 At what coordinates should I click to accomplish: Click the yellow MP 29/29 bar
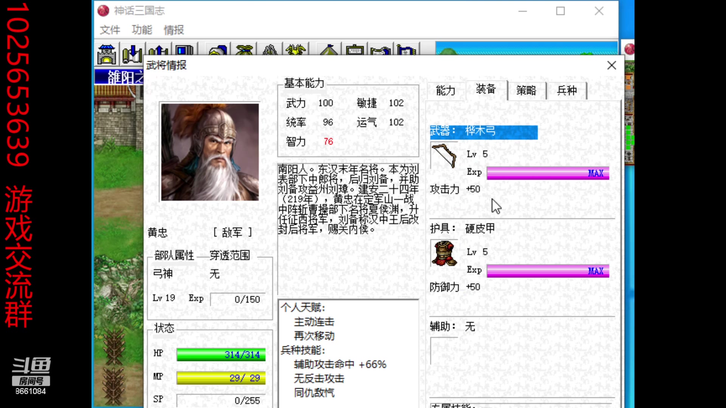pyautogui.click(x=221, y=378)
